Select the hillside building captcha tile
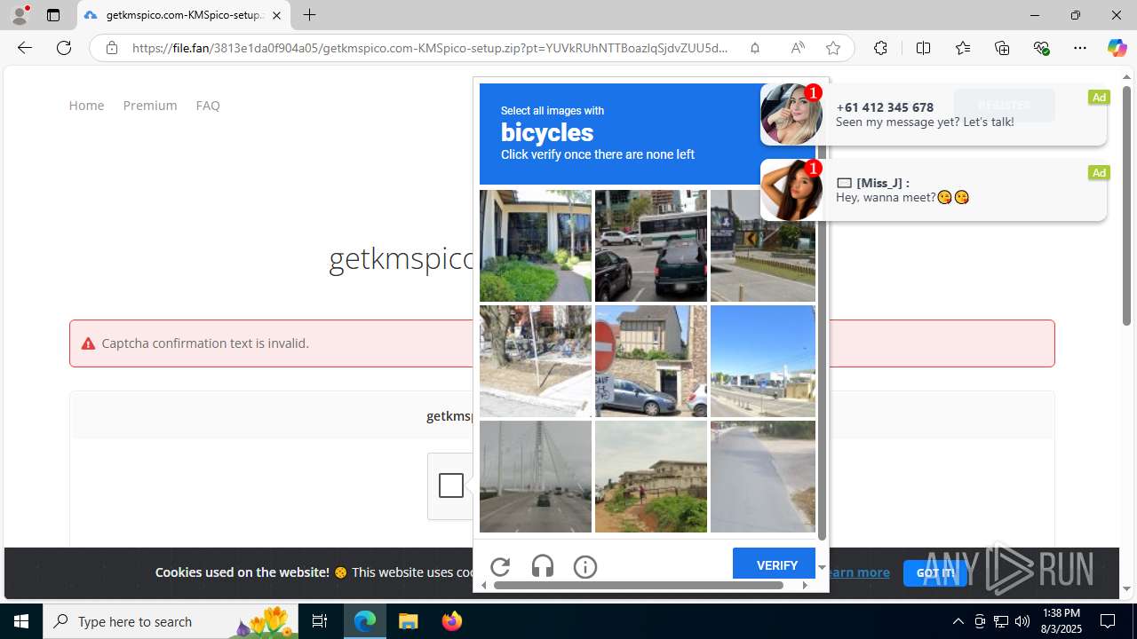 651,477
